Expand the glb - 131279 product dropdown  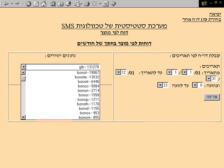coord(24,67)
